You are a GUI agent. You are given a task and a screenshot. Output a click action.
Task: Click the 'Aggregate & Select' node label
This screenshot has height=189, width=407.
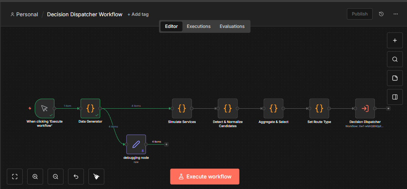point(273,121)
